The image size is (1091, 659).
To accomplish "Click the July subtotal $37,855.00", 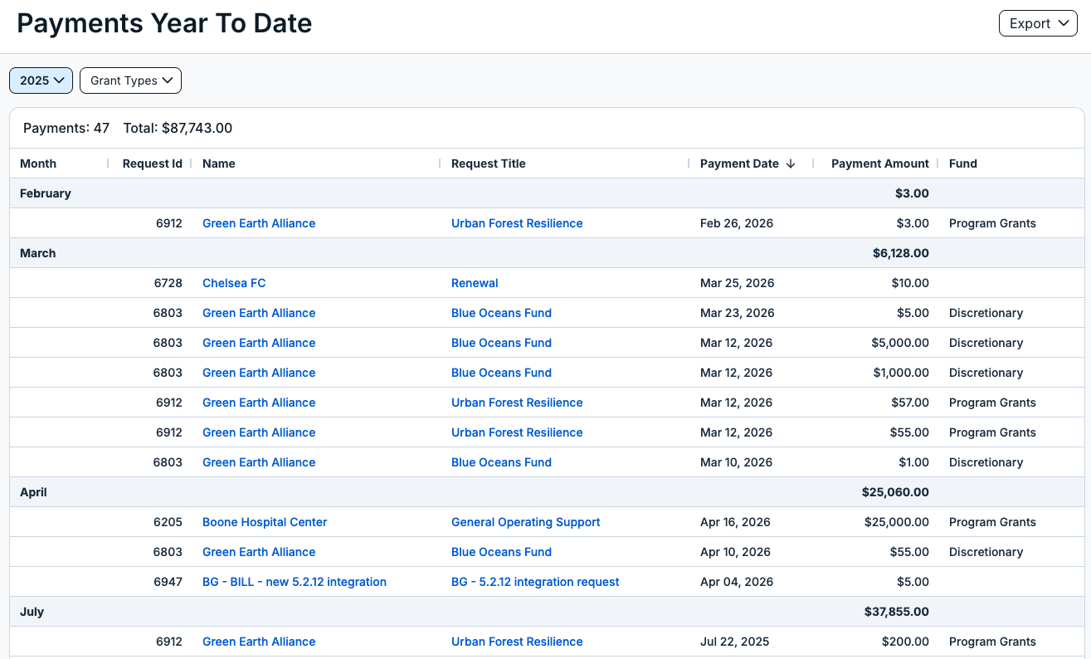I will click(897, 612).
